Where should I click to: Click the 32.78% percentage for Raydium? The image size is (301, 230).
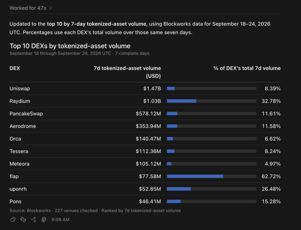click(x=271, y=101)
